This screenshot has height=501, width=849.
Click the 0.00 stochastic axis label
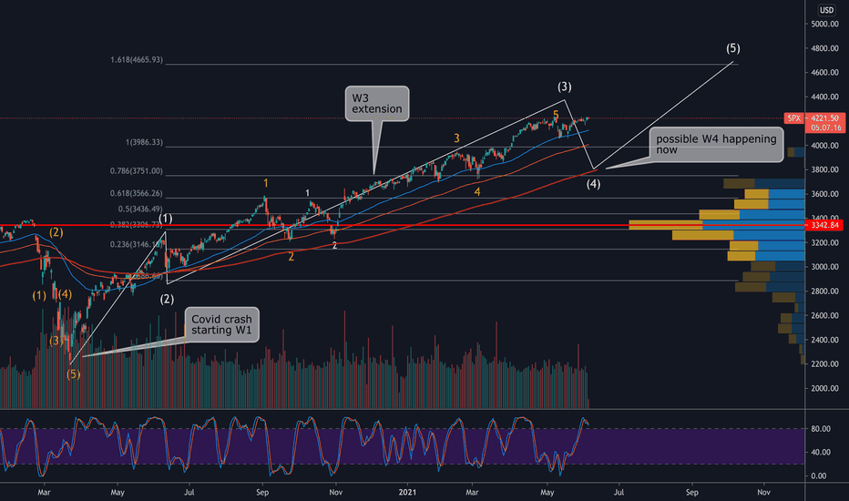coord(819,475)
